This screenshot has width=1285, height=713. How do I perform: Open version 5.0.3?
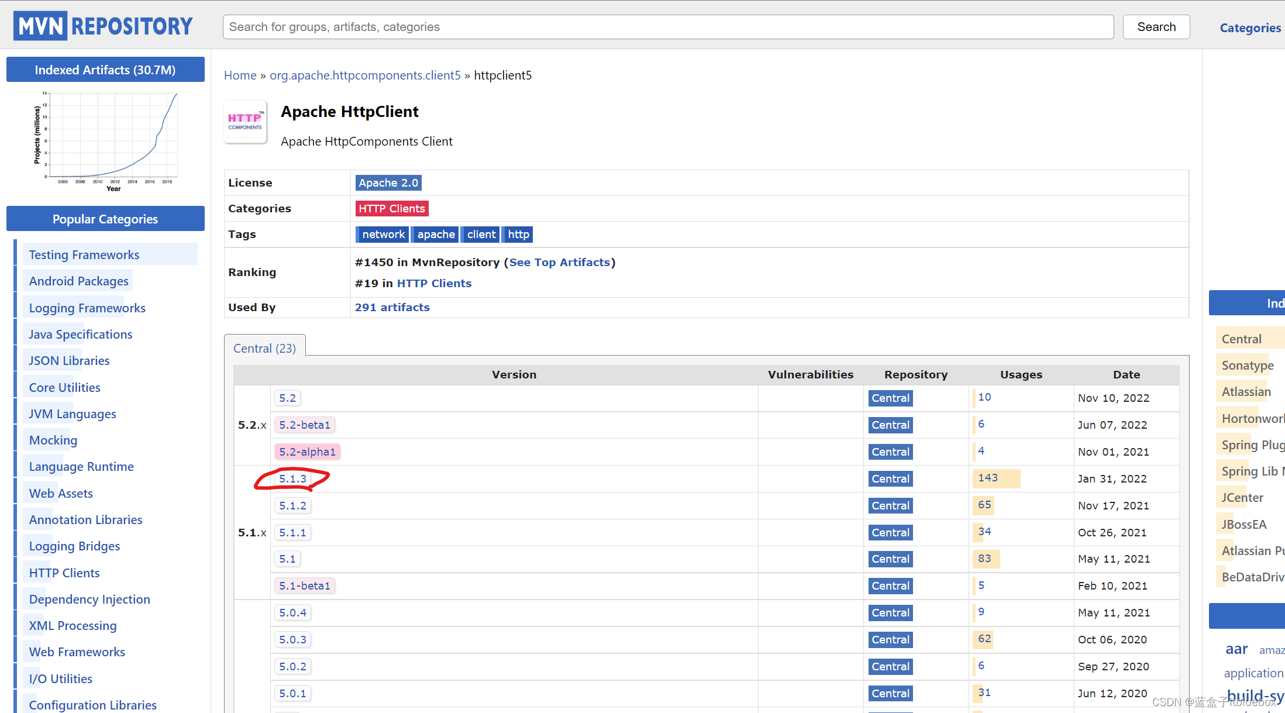[292, 640]
